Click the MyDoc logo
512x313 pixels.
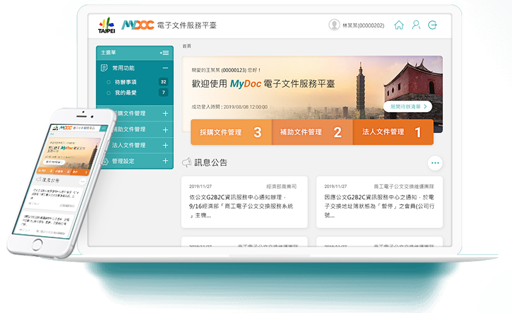(137, 25)
